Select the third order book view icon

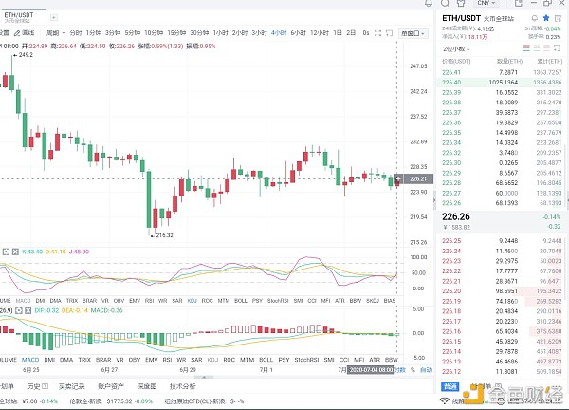click(546, 48)
